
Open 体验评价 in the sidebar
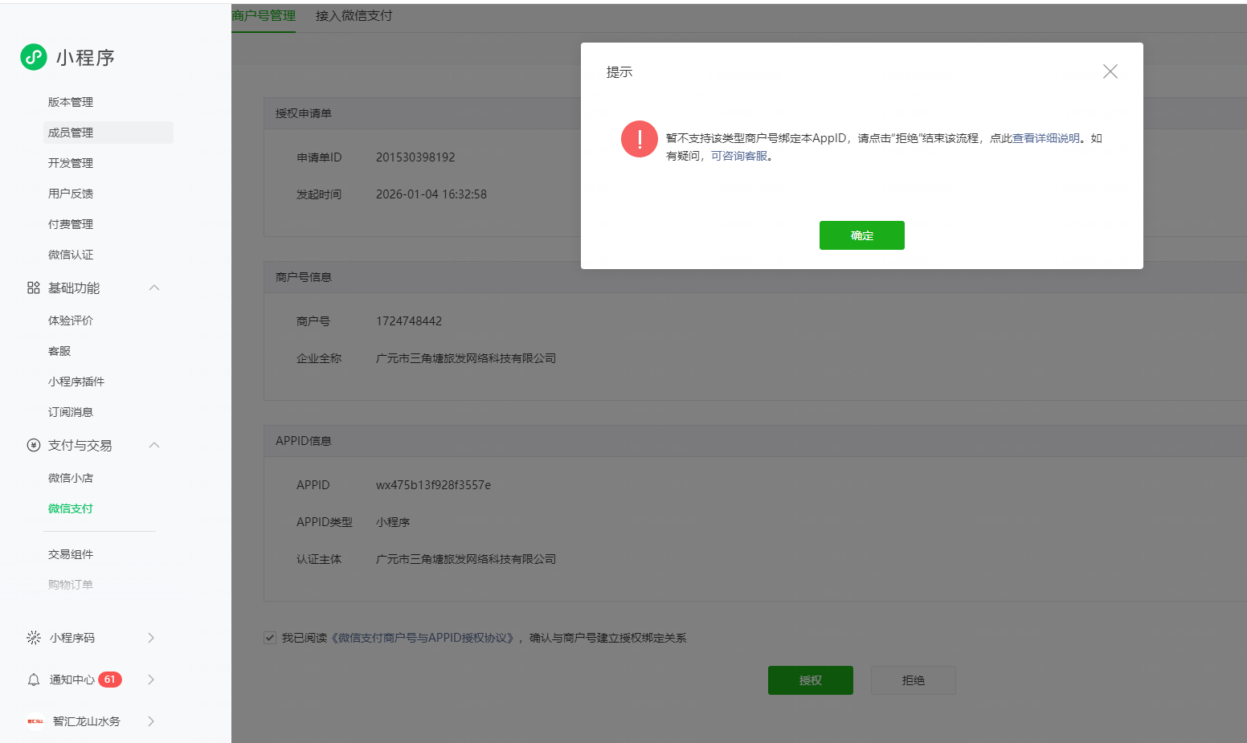click(x=71, y=320)
